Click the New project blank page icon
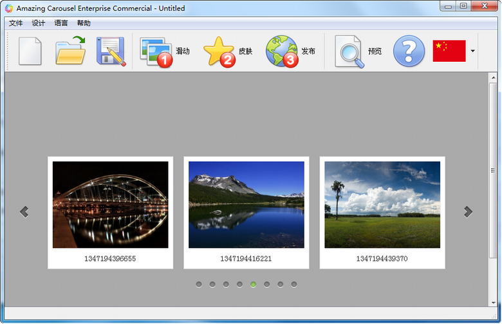This screenshot has height=324, width=502. click(30, 51)
